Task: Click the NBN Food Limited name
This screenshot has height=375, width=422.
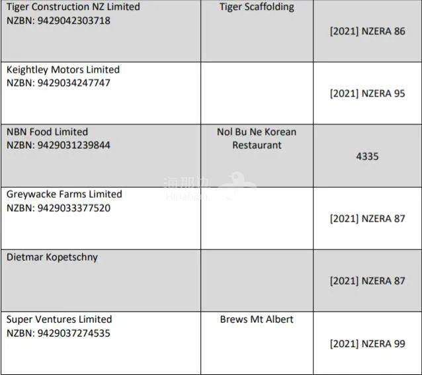Action: [47, 132]
